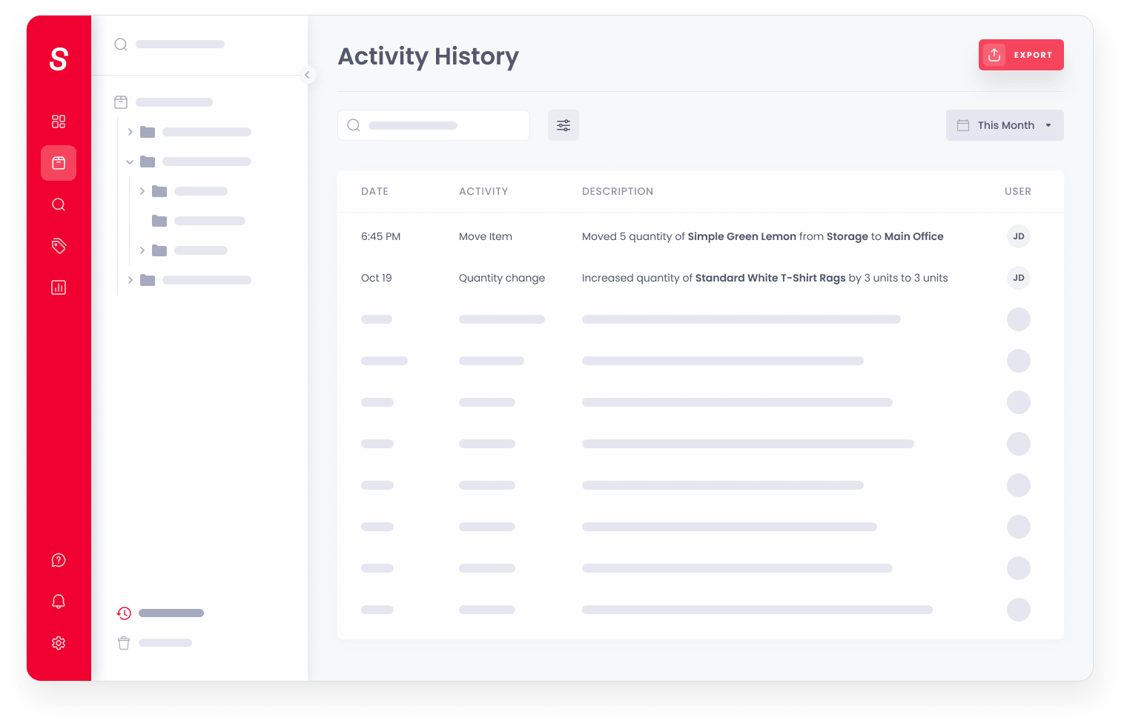Collapse the folder sidebar with the chevron
The image size is (1127, 726).
click(308, 75)
